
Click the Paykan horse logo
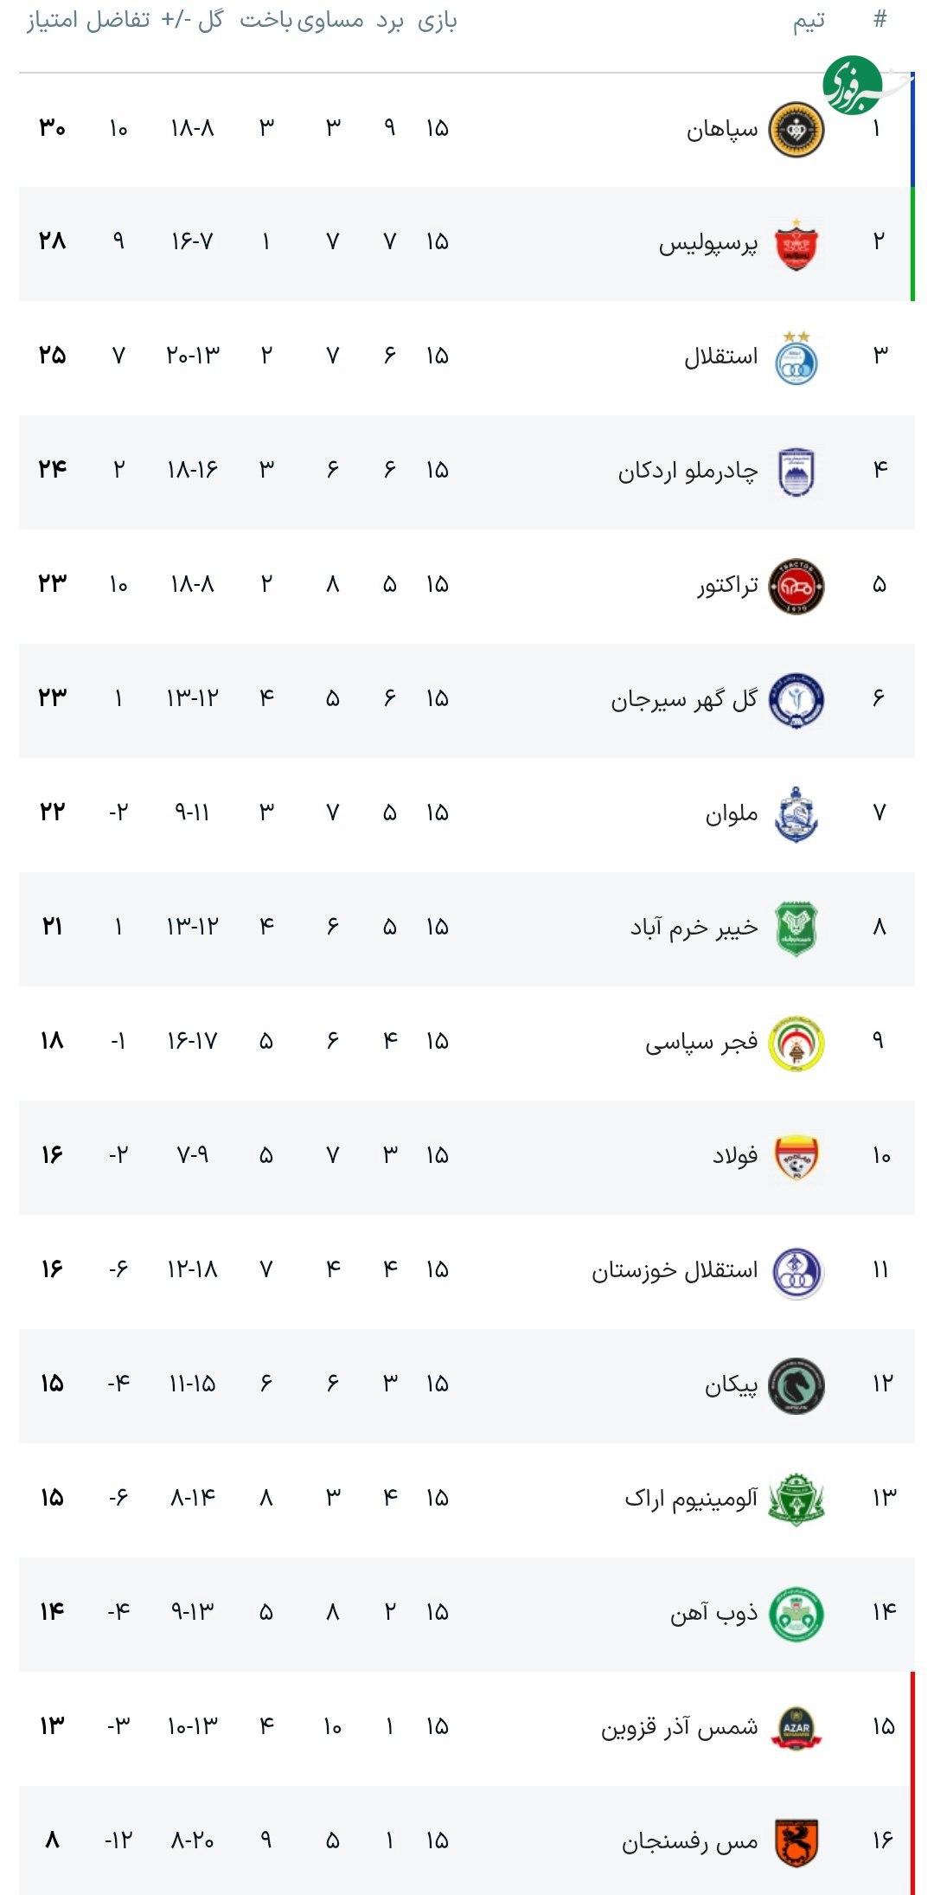pyautogui.click(x=796, y=1385)
